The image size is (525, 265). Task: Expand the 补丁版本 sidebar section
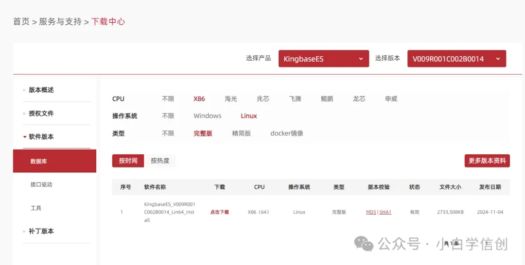pos(41,231)
